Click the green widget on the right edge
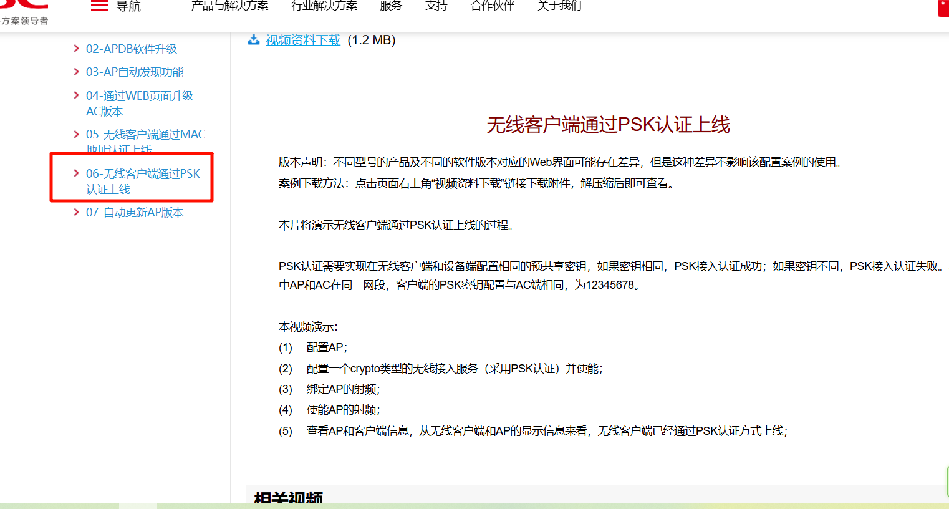Viewport: 949px width, 509px height. 947,481
